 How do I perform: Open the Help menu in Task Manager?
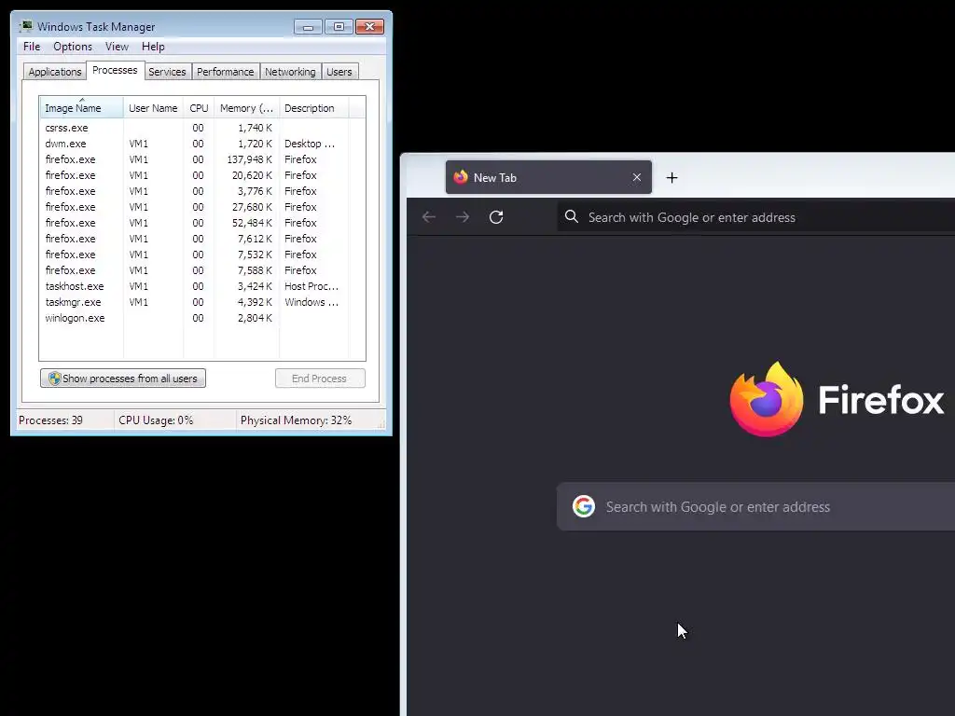153,47
